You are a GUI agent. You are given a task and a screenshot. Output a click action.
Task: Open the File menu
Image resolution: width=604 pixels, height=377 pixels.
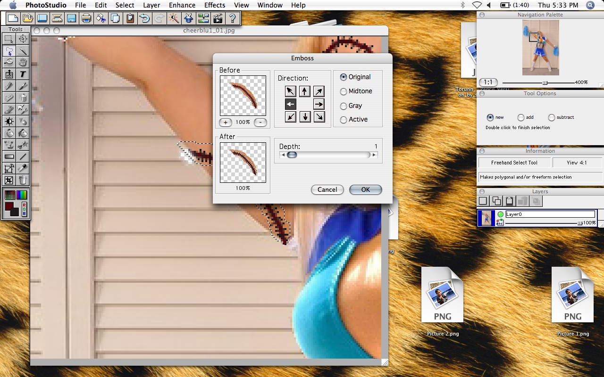point(81,5)
